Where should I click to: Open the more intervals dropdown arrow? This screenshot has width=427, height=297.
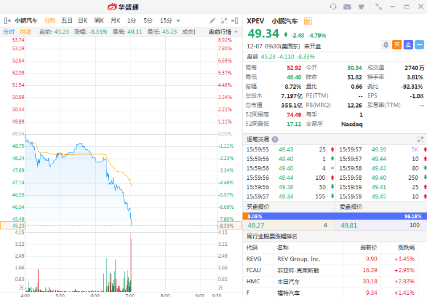pos(178,20)
